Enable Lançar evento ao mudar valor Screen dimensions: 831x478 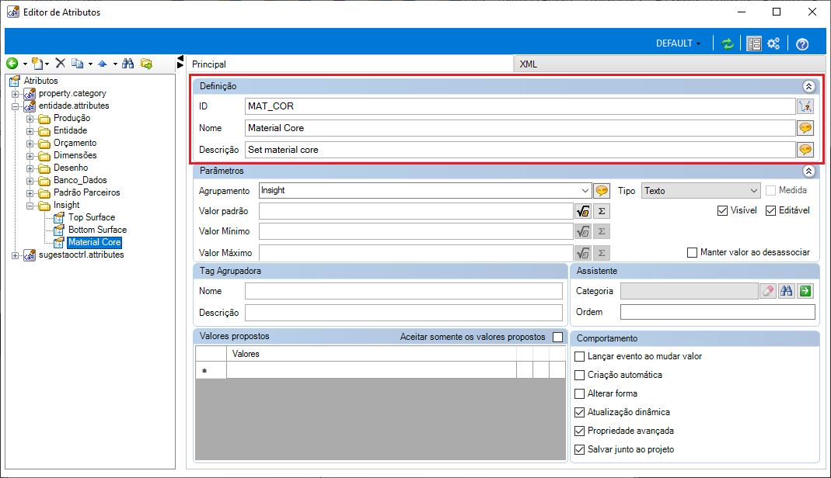(580, 356)
